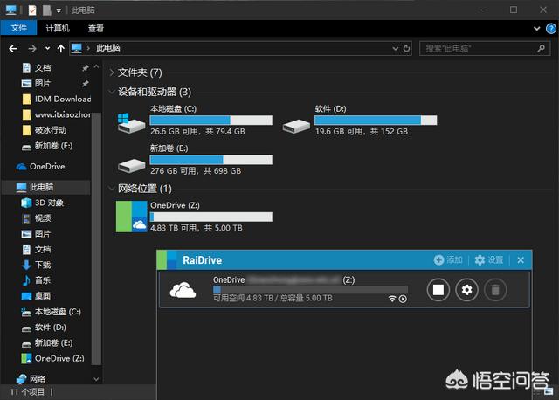559x400 pixels.
Task: Click the sidebar scroll up arrow
Action: (x=96, y=66)
